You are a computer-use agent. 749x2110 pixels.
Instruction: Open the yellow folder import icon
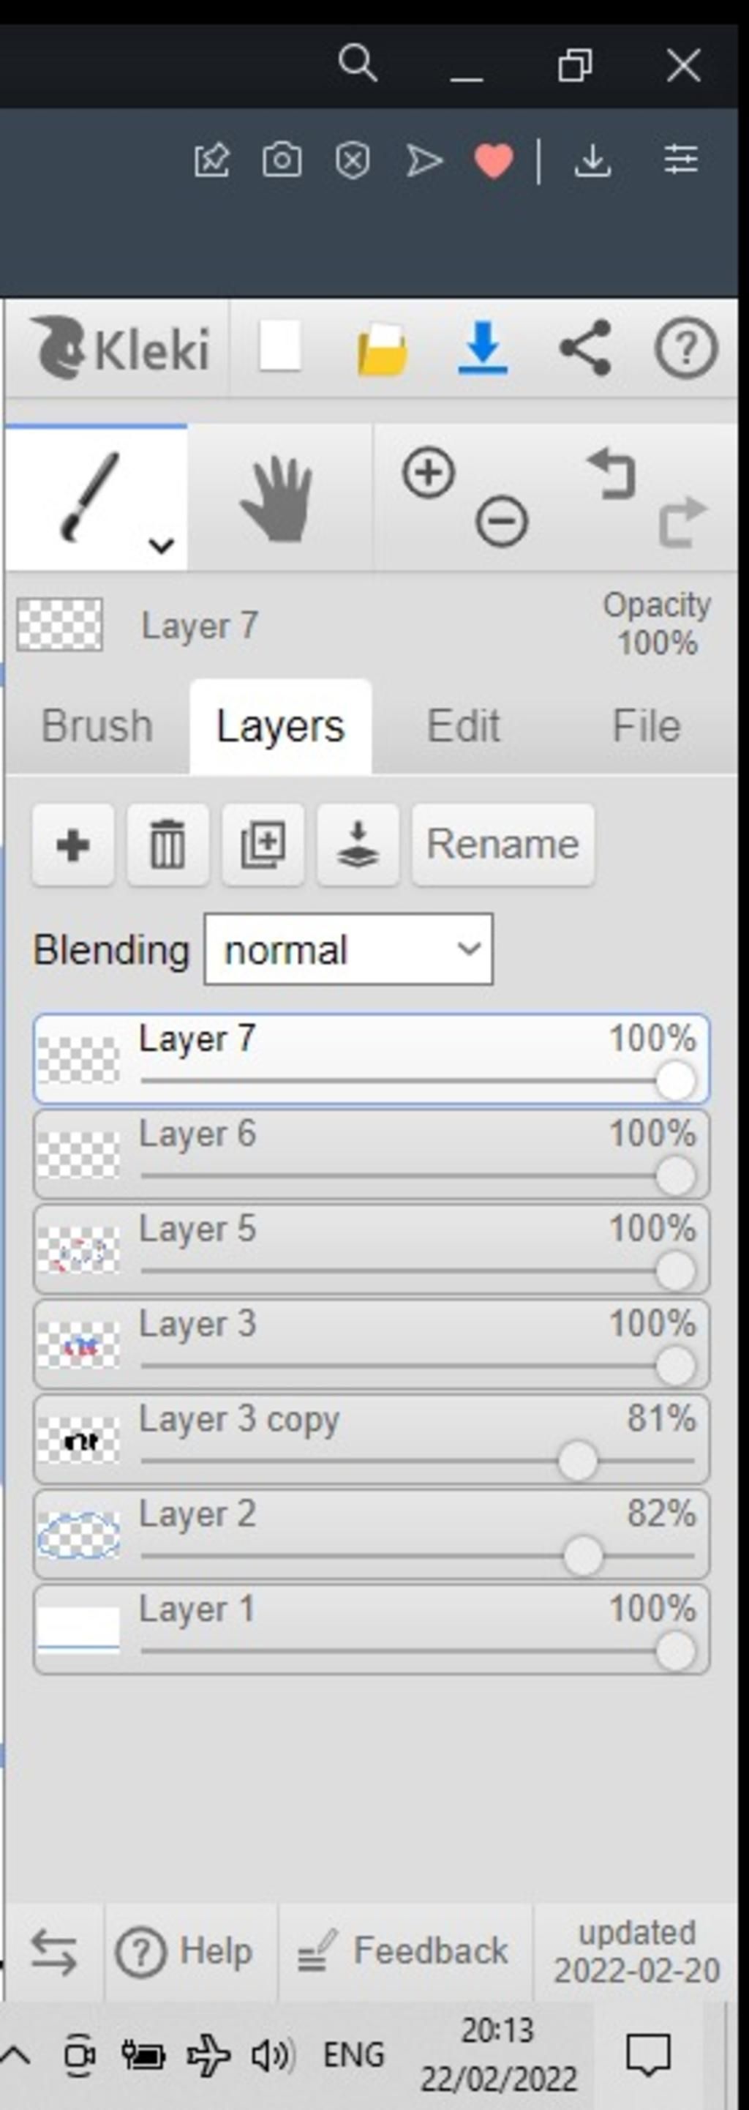pos(383,350)
